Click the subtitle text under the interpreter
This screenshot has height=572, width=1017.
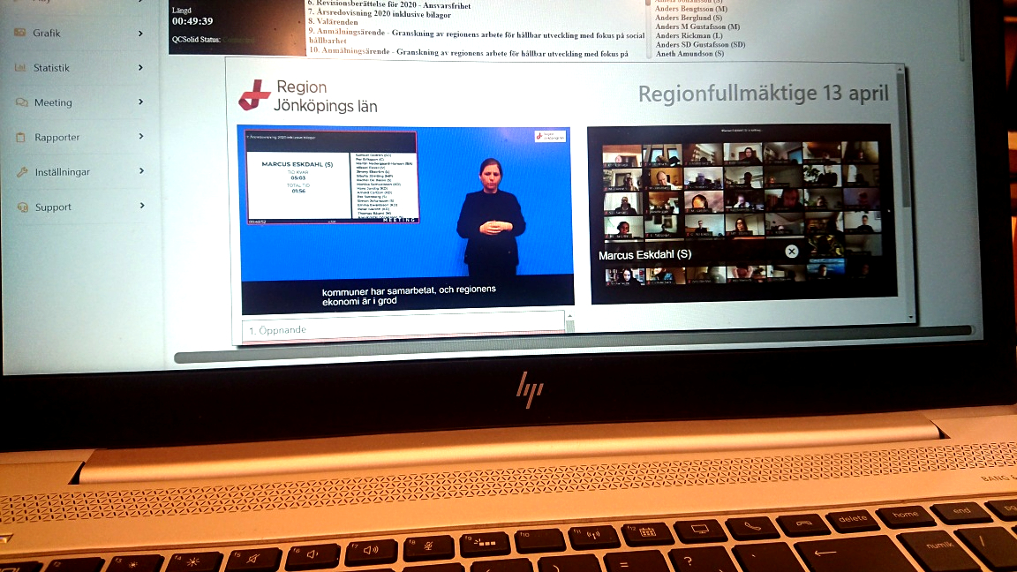click(409, 295)
